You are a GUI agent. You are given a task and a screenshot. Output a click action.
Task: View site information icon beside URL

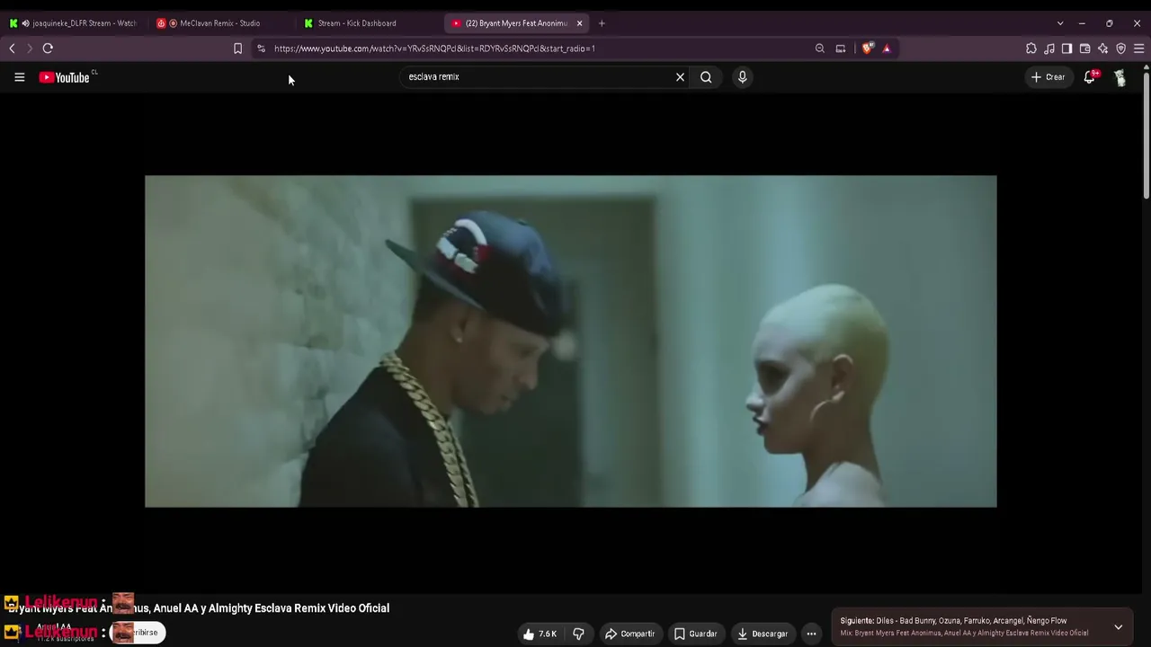(x=261, y=49)
